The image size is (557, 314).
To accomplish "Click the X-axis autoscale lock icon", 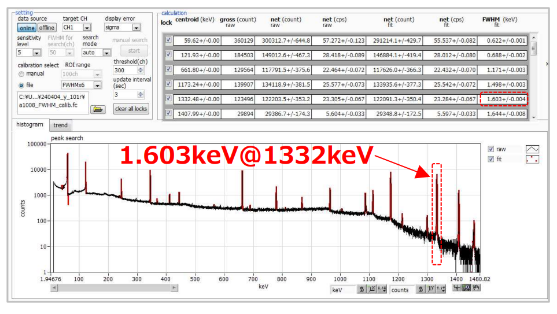I will coord(362,290).
